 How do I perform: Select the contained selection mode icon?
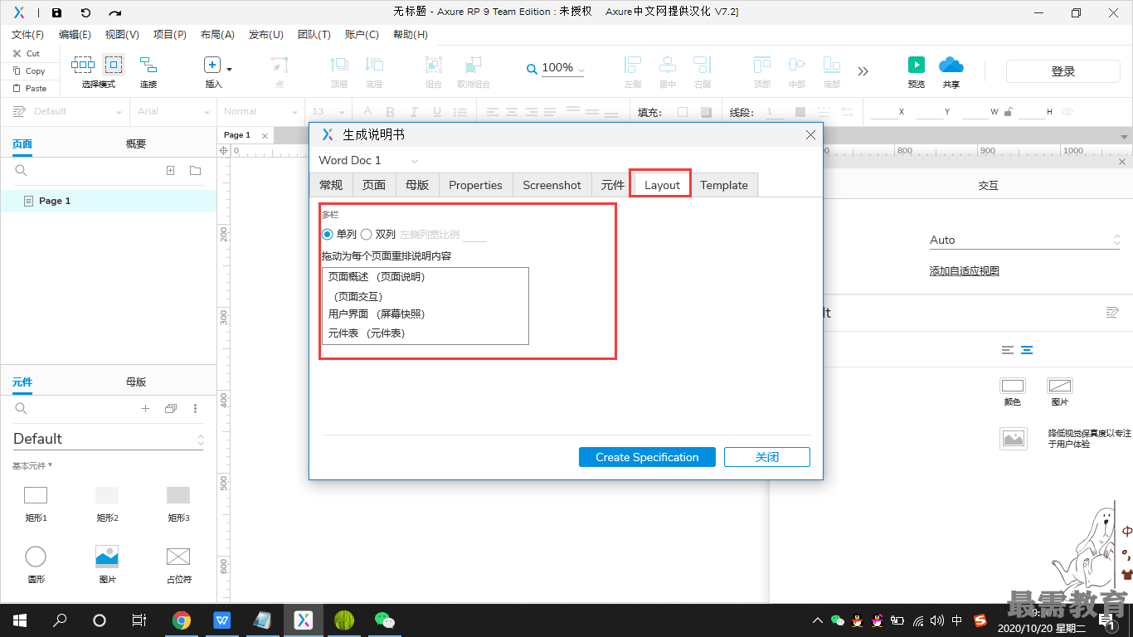[x=114, y=65]
